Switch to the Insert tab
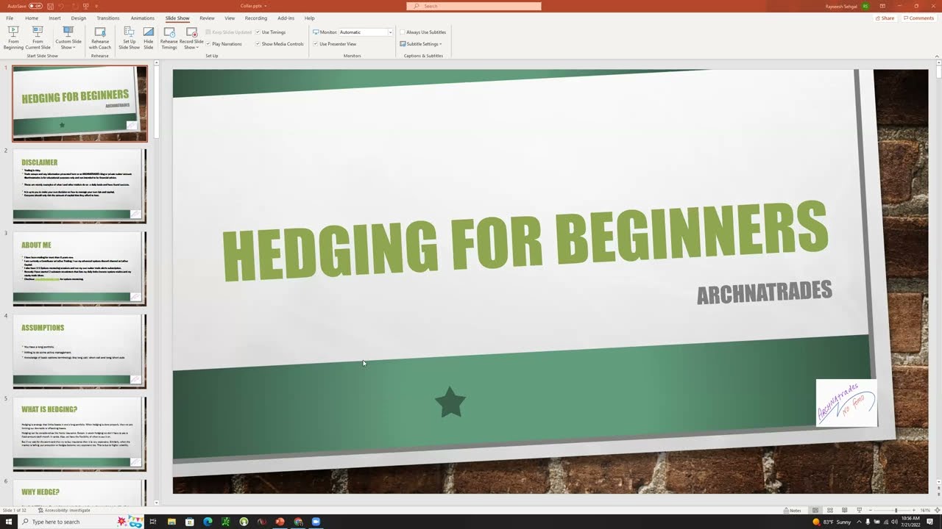Screen dimensions: 942x529 (54, 18)
